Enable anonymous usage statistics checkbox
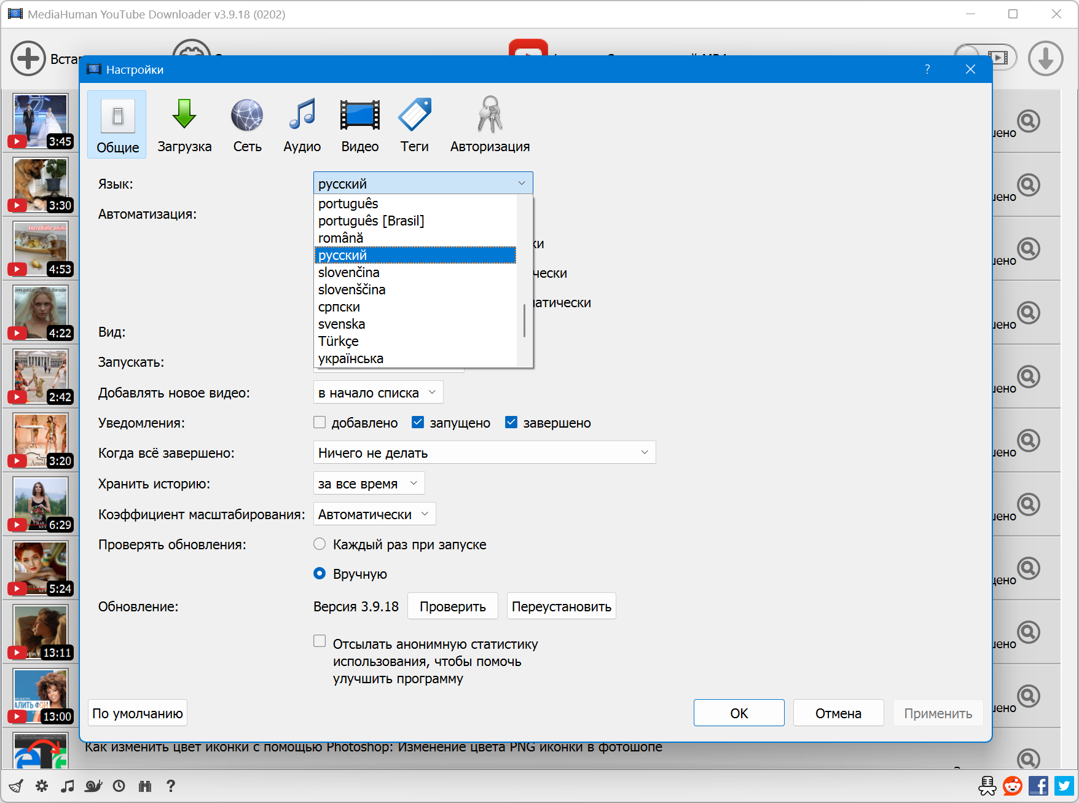The image size is (1079, 803). tap(320, 641)
